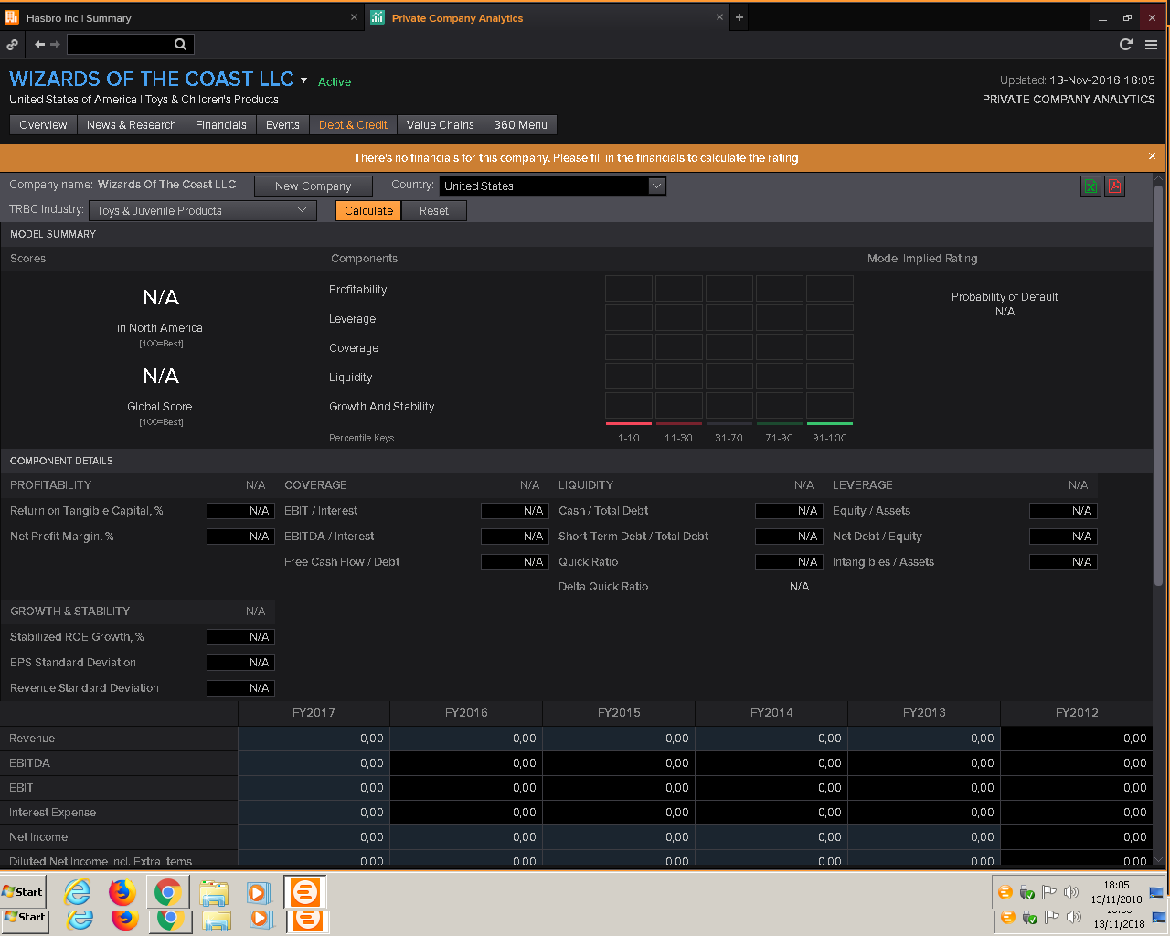Image resolution: width=1170 pixels, height=936 pixels.
Task: Launch Firefox from the taskbar
Action: coord(122,892)
